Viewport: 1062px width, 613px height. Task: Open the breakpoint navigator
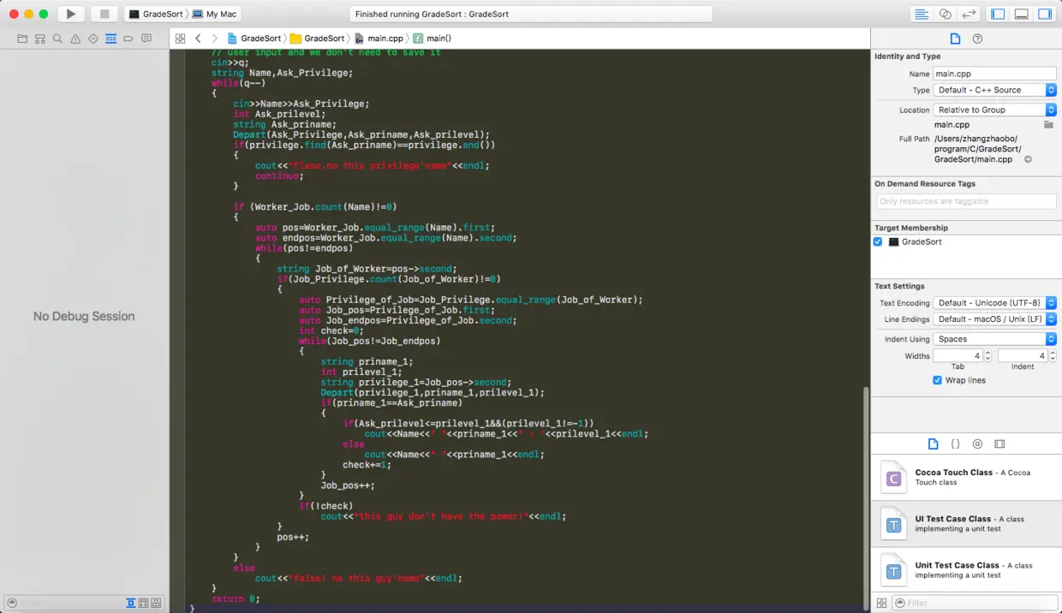click(128, 39)
